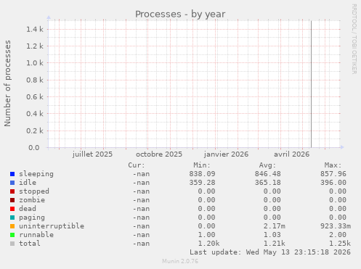Click the 'Processes - by year' title
Image resolution: width=361 pixels, height=269 pixels.
click(x=180, y=15)
